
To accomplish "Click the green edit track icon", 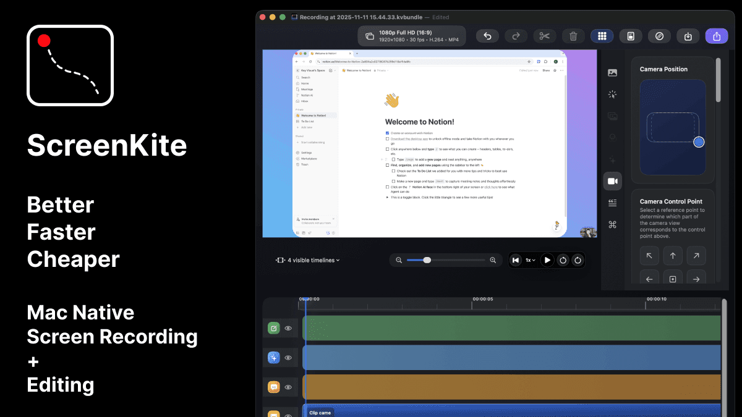I will point(274,328).
